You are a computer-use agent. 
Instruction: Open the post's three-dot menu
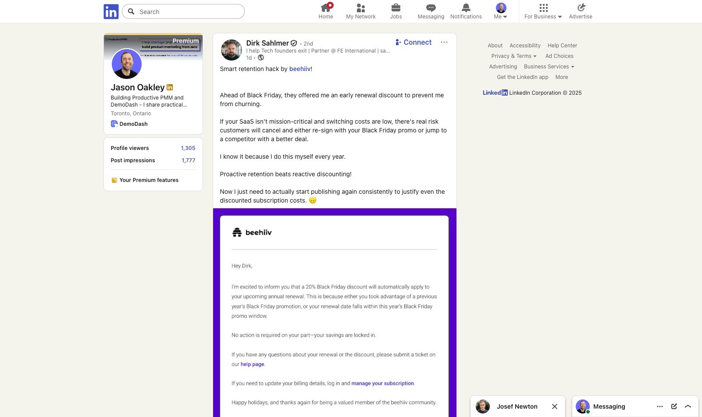pyautogui.click(x=444, y=42)
